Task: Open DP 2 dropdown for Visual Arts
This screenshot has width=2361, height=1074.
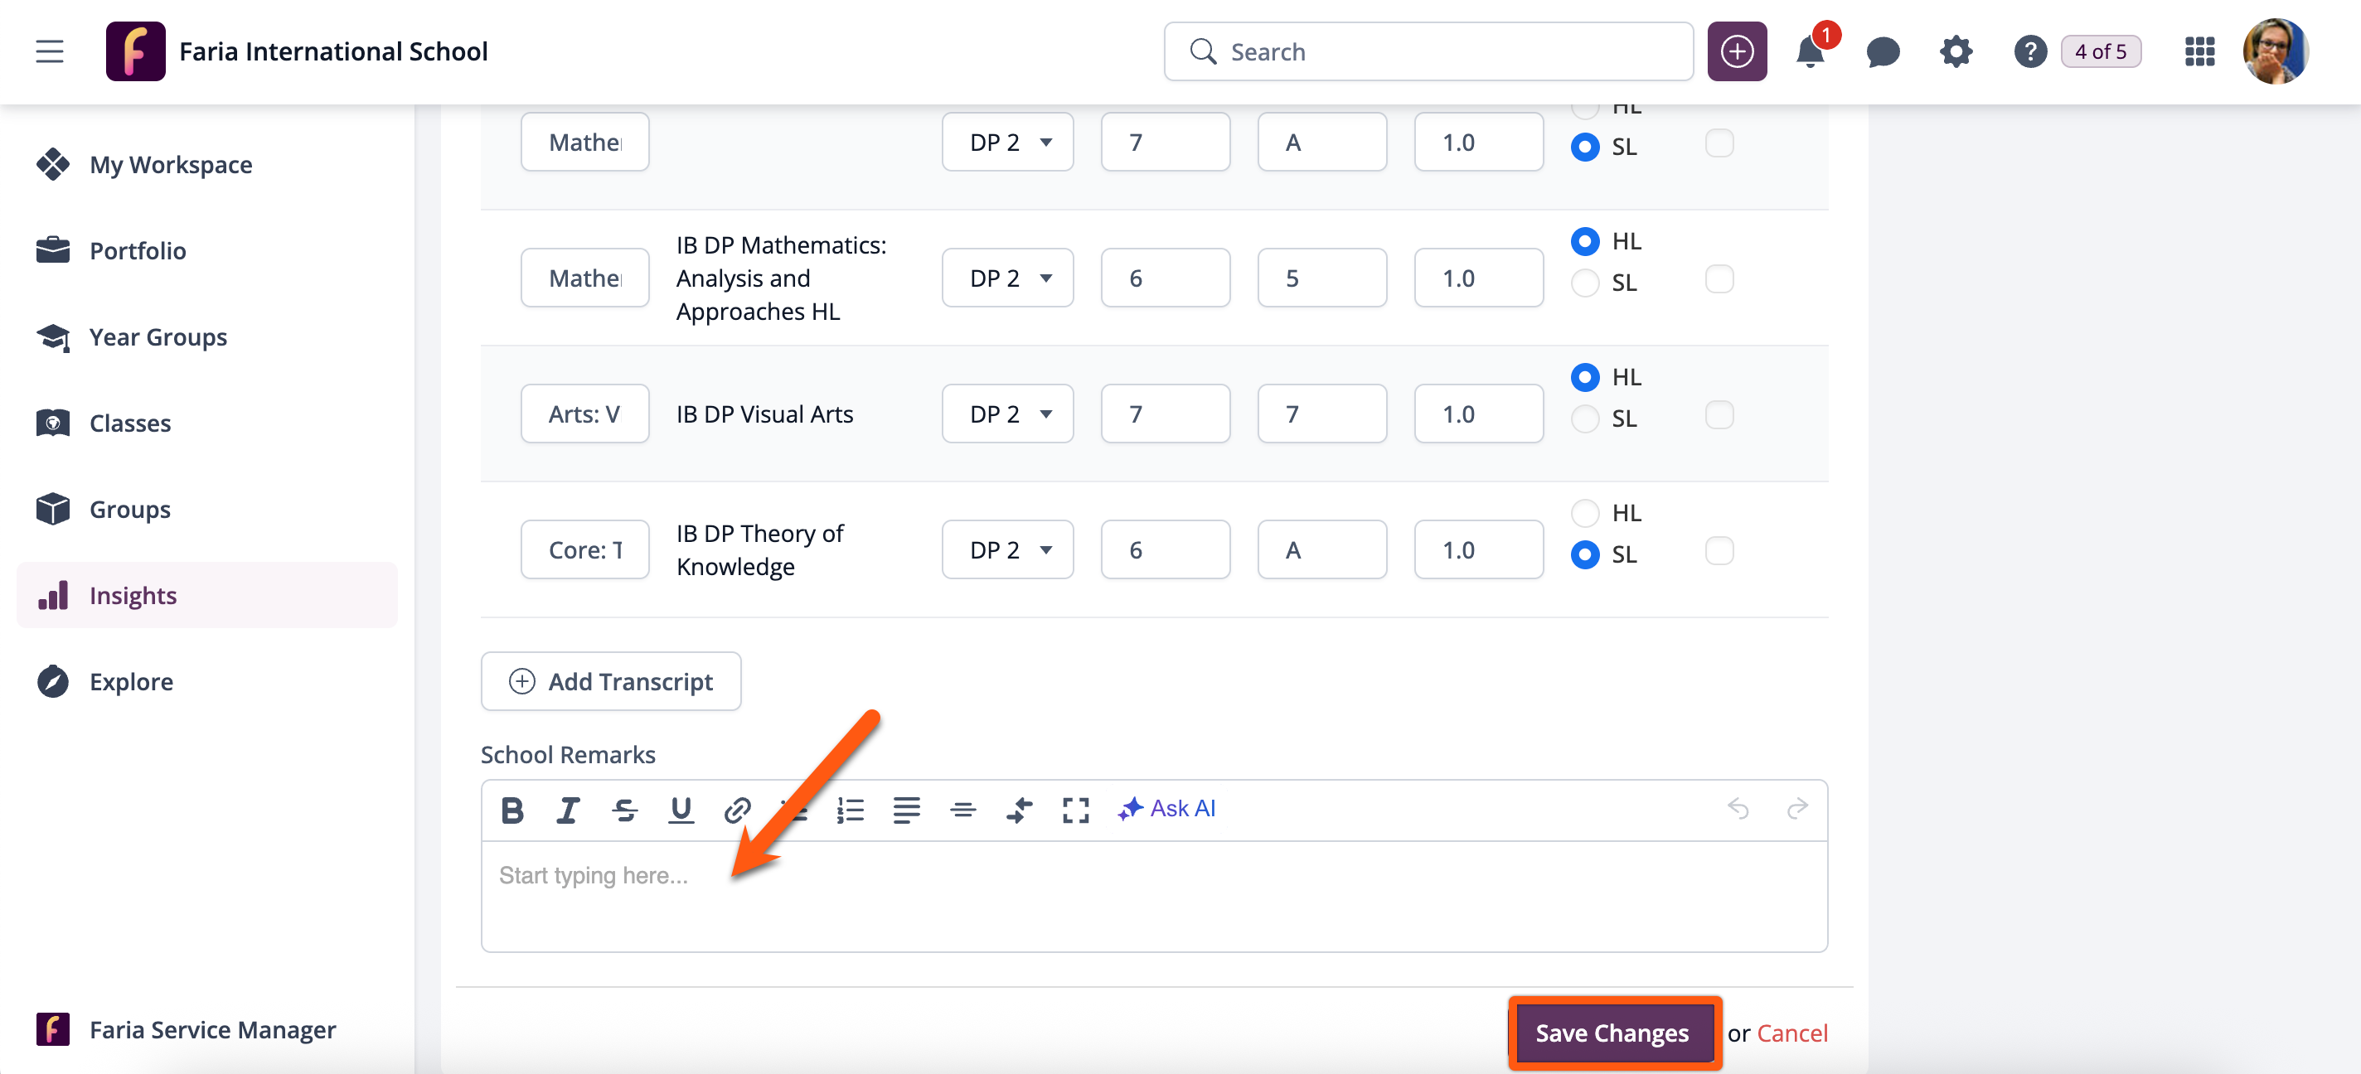Action: (1007, 414)
